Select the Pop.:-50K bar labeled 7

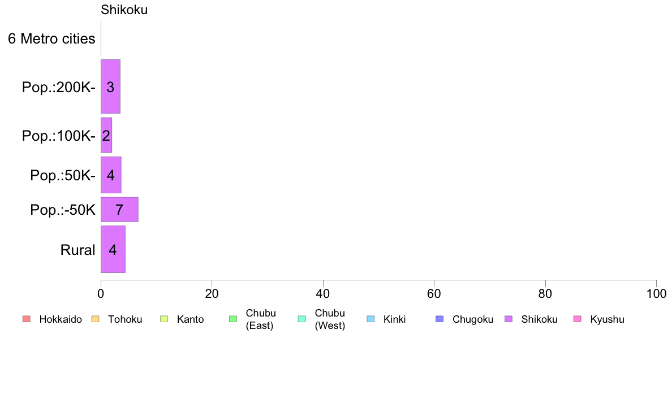tap(119, 210)
